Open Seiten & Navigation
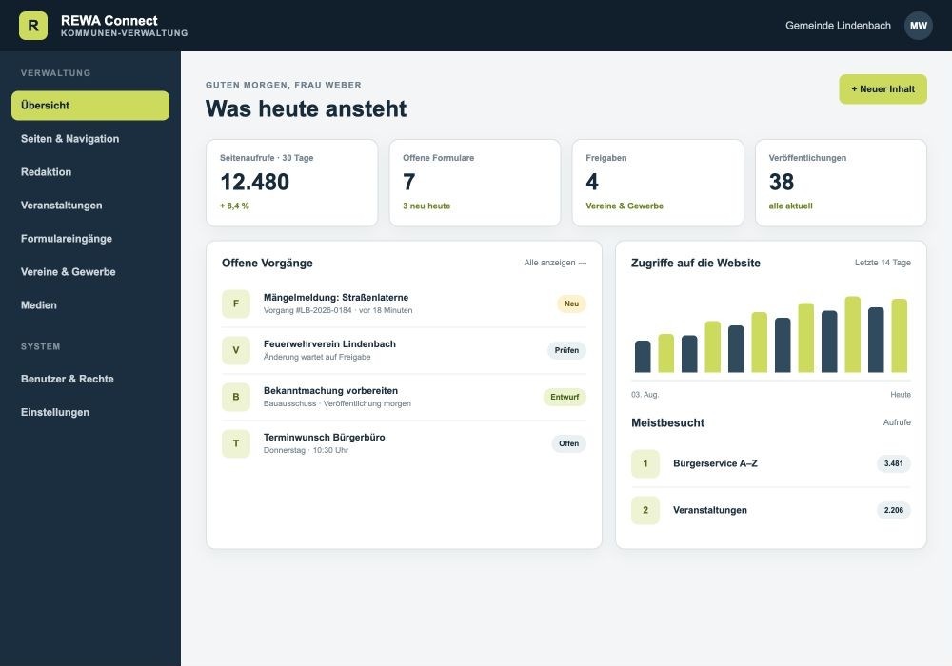The image size is (952, 666). pyautogui.click(x=90, y=139)
